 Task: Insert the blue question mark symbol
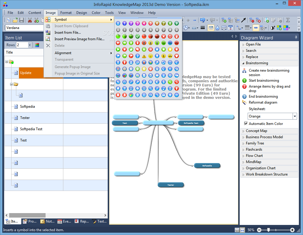[137, 56]
